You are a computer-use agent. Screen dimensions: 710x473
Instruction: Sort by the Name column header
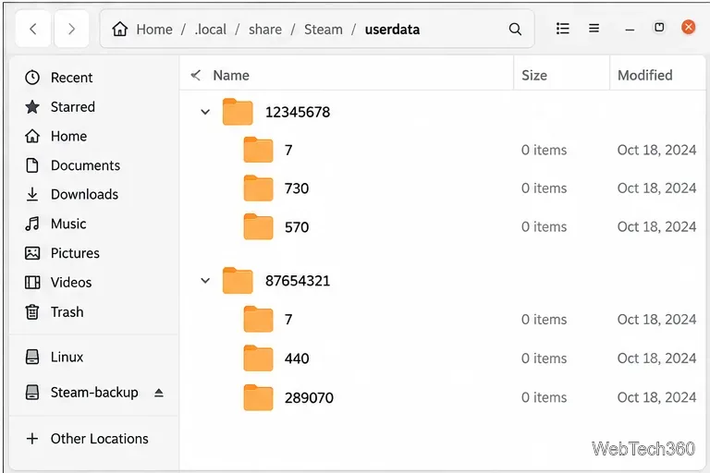tap(231, 75)
